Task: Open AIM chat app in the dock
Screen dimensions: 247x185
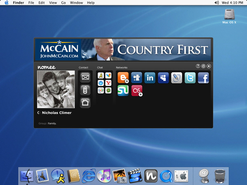Action: tap(58, 176)
